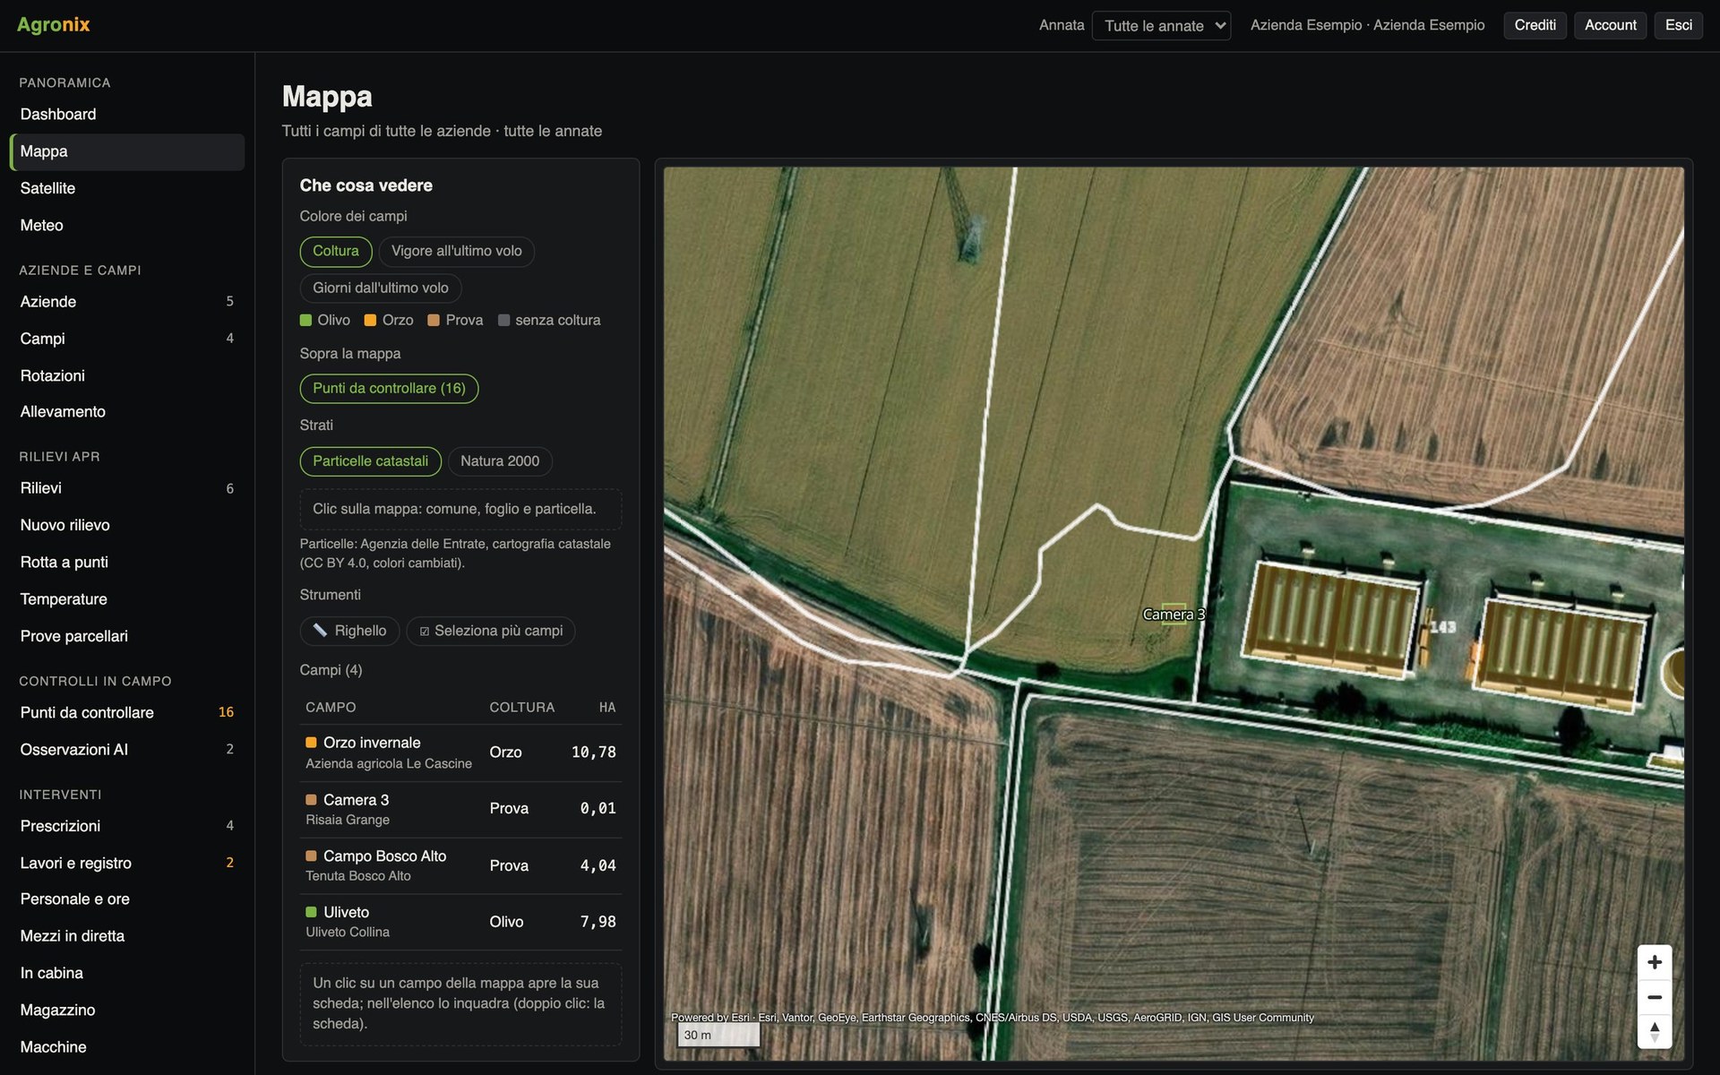Go to Nuovo rilievo

tap(127, 525)
